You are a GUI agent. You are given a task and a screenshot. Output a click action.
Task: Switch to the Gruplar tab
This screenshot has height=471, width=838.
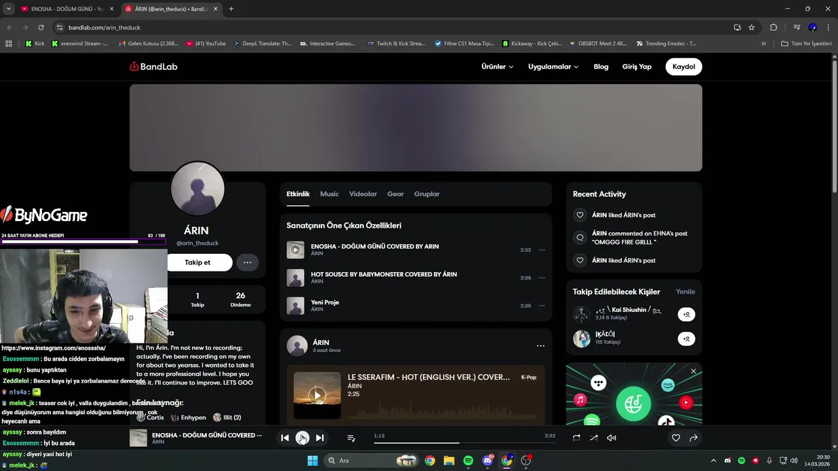click(427, 194)
